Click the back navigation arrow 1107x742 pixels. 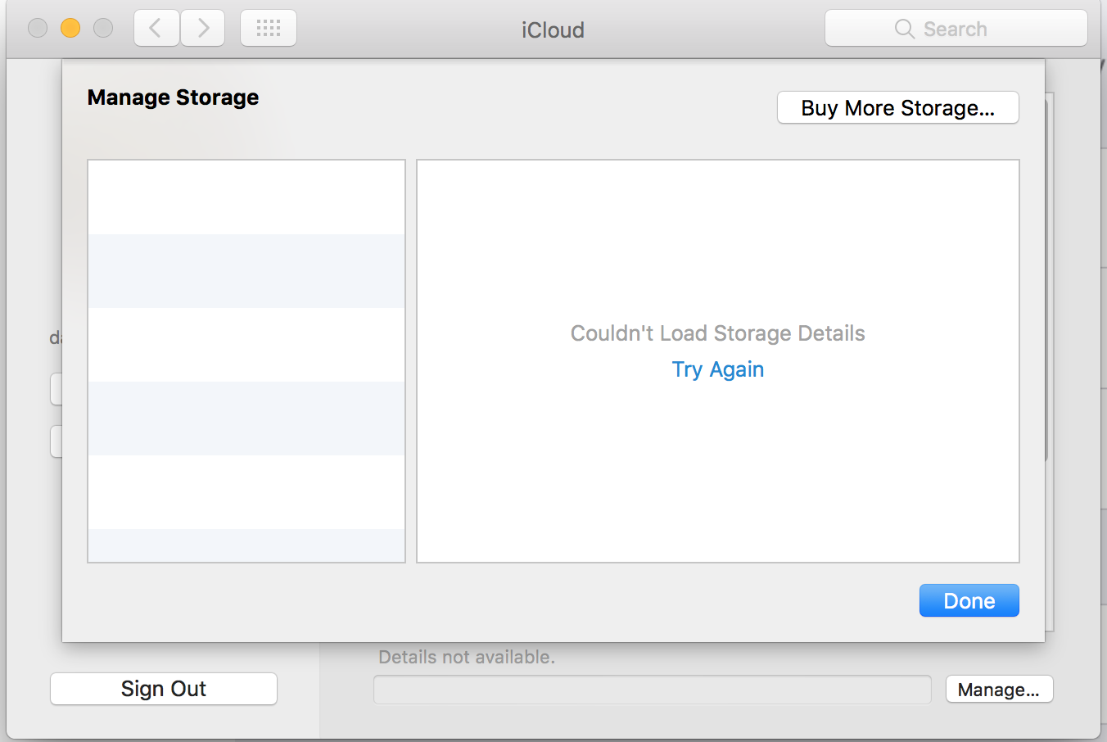coord(156,29)
